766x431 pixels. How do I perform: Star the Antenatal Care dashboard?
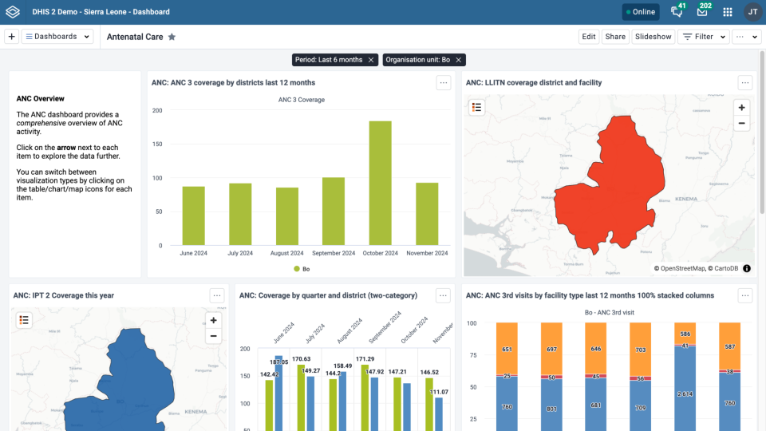172,37
